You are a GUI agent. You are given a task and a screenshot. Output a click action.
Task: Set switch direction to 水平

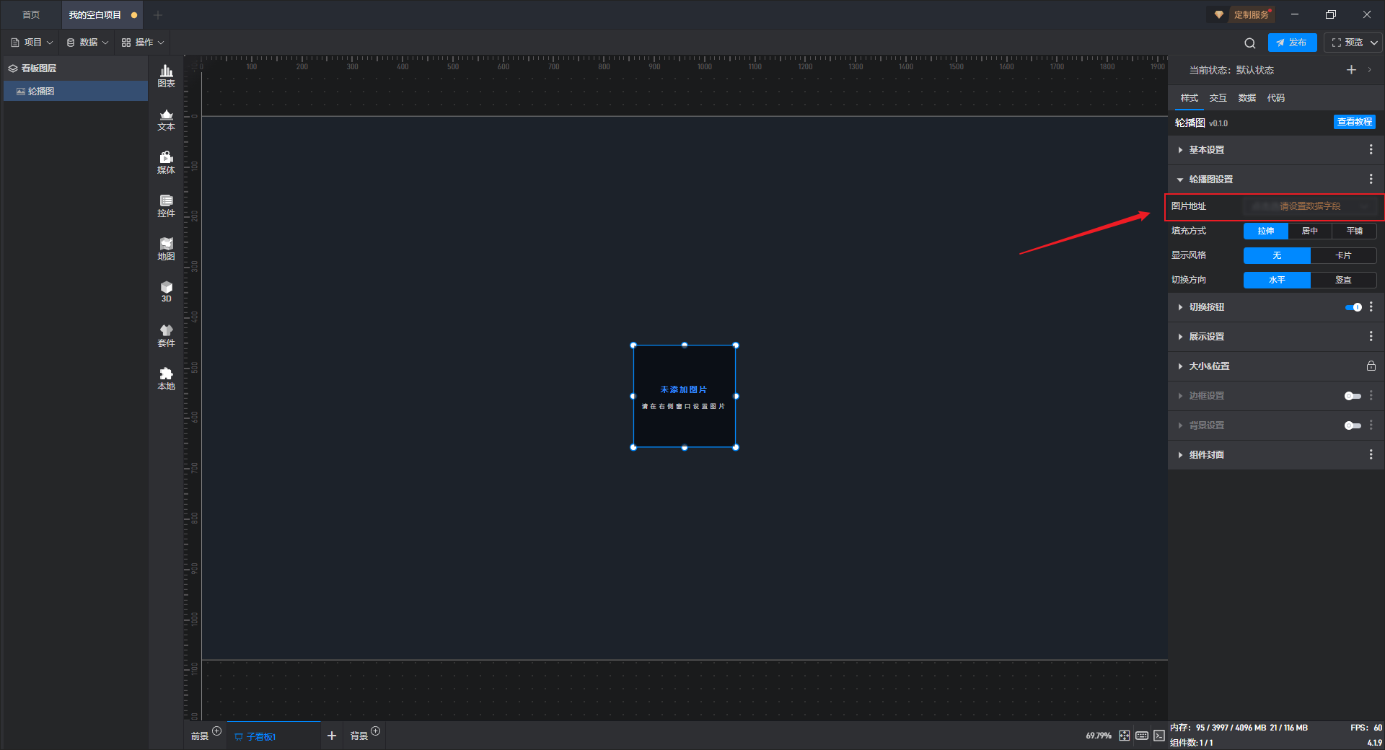pos(1277,280)
